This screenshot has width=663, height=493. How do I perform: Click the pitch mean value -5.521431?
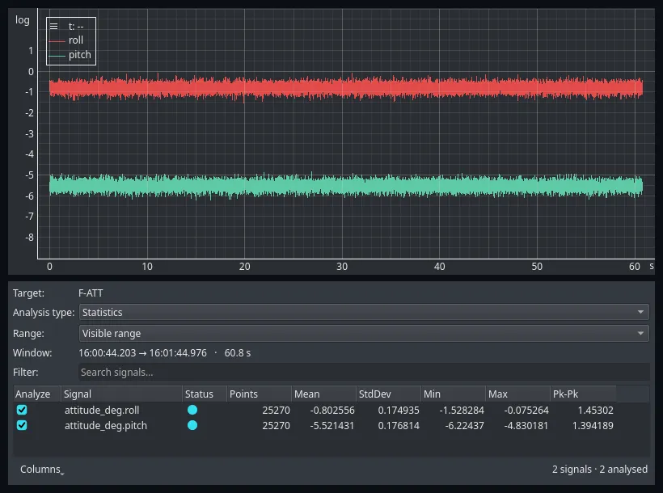[332, 426]
